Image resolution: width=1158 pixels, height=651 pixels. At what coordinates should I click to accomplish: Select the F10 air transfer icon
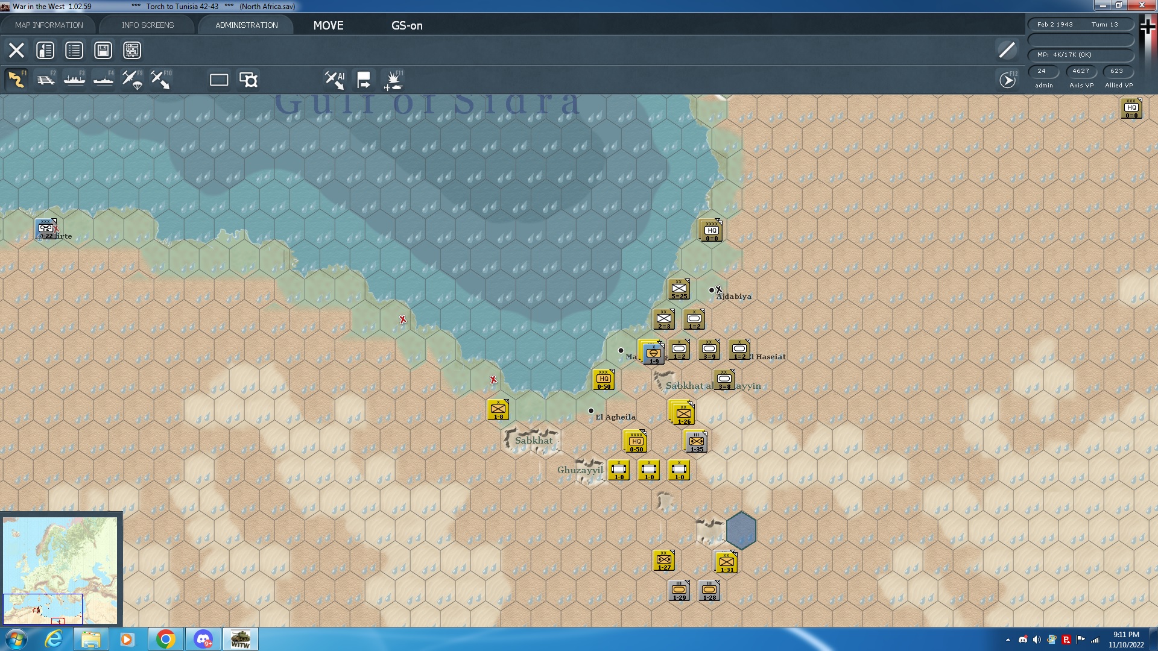coord(160,80)
